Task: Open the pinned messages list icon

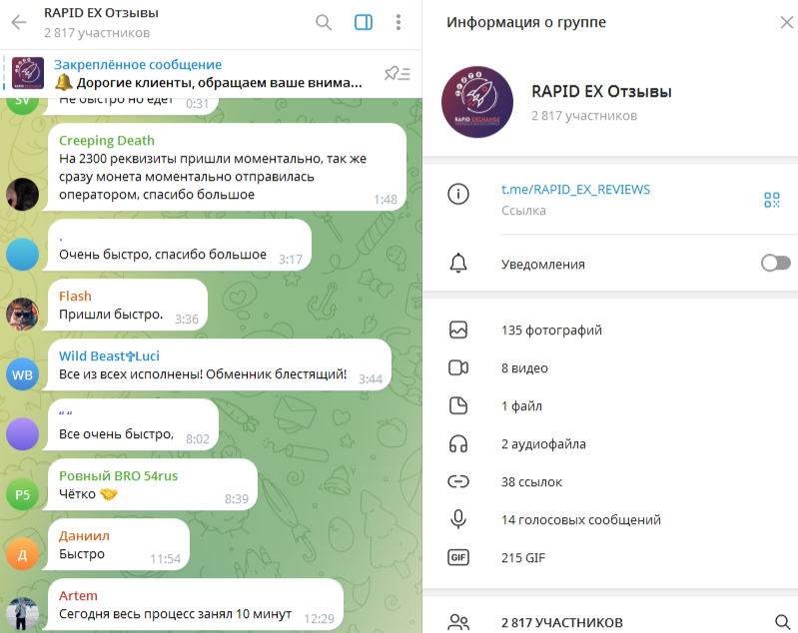Action: (397, 74)
